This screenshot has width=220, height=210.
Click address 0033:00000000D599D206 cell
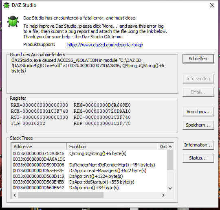[38, 165]
